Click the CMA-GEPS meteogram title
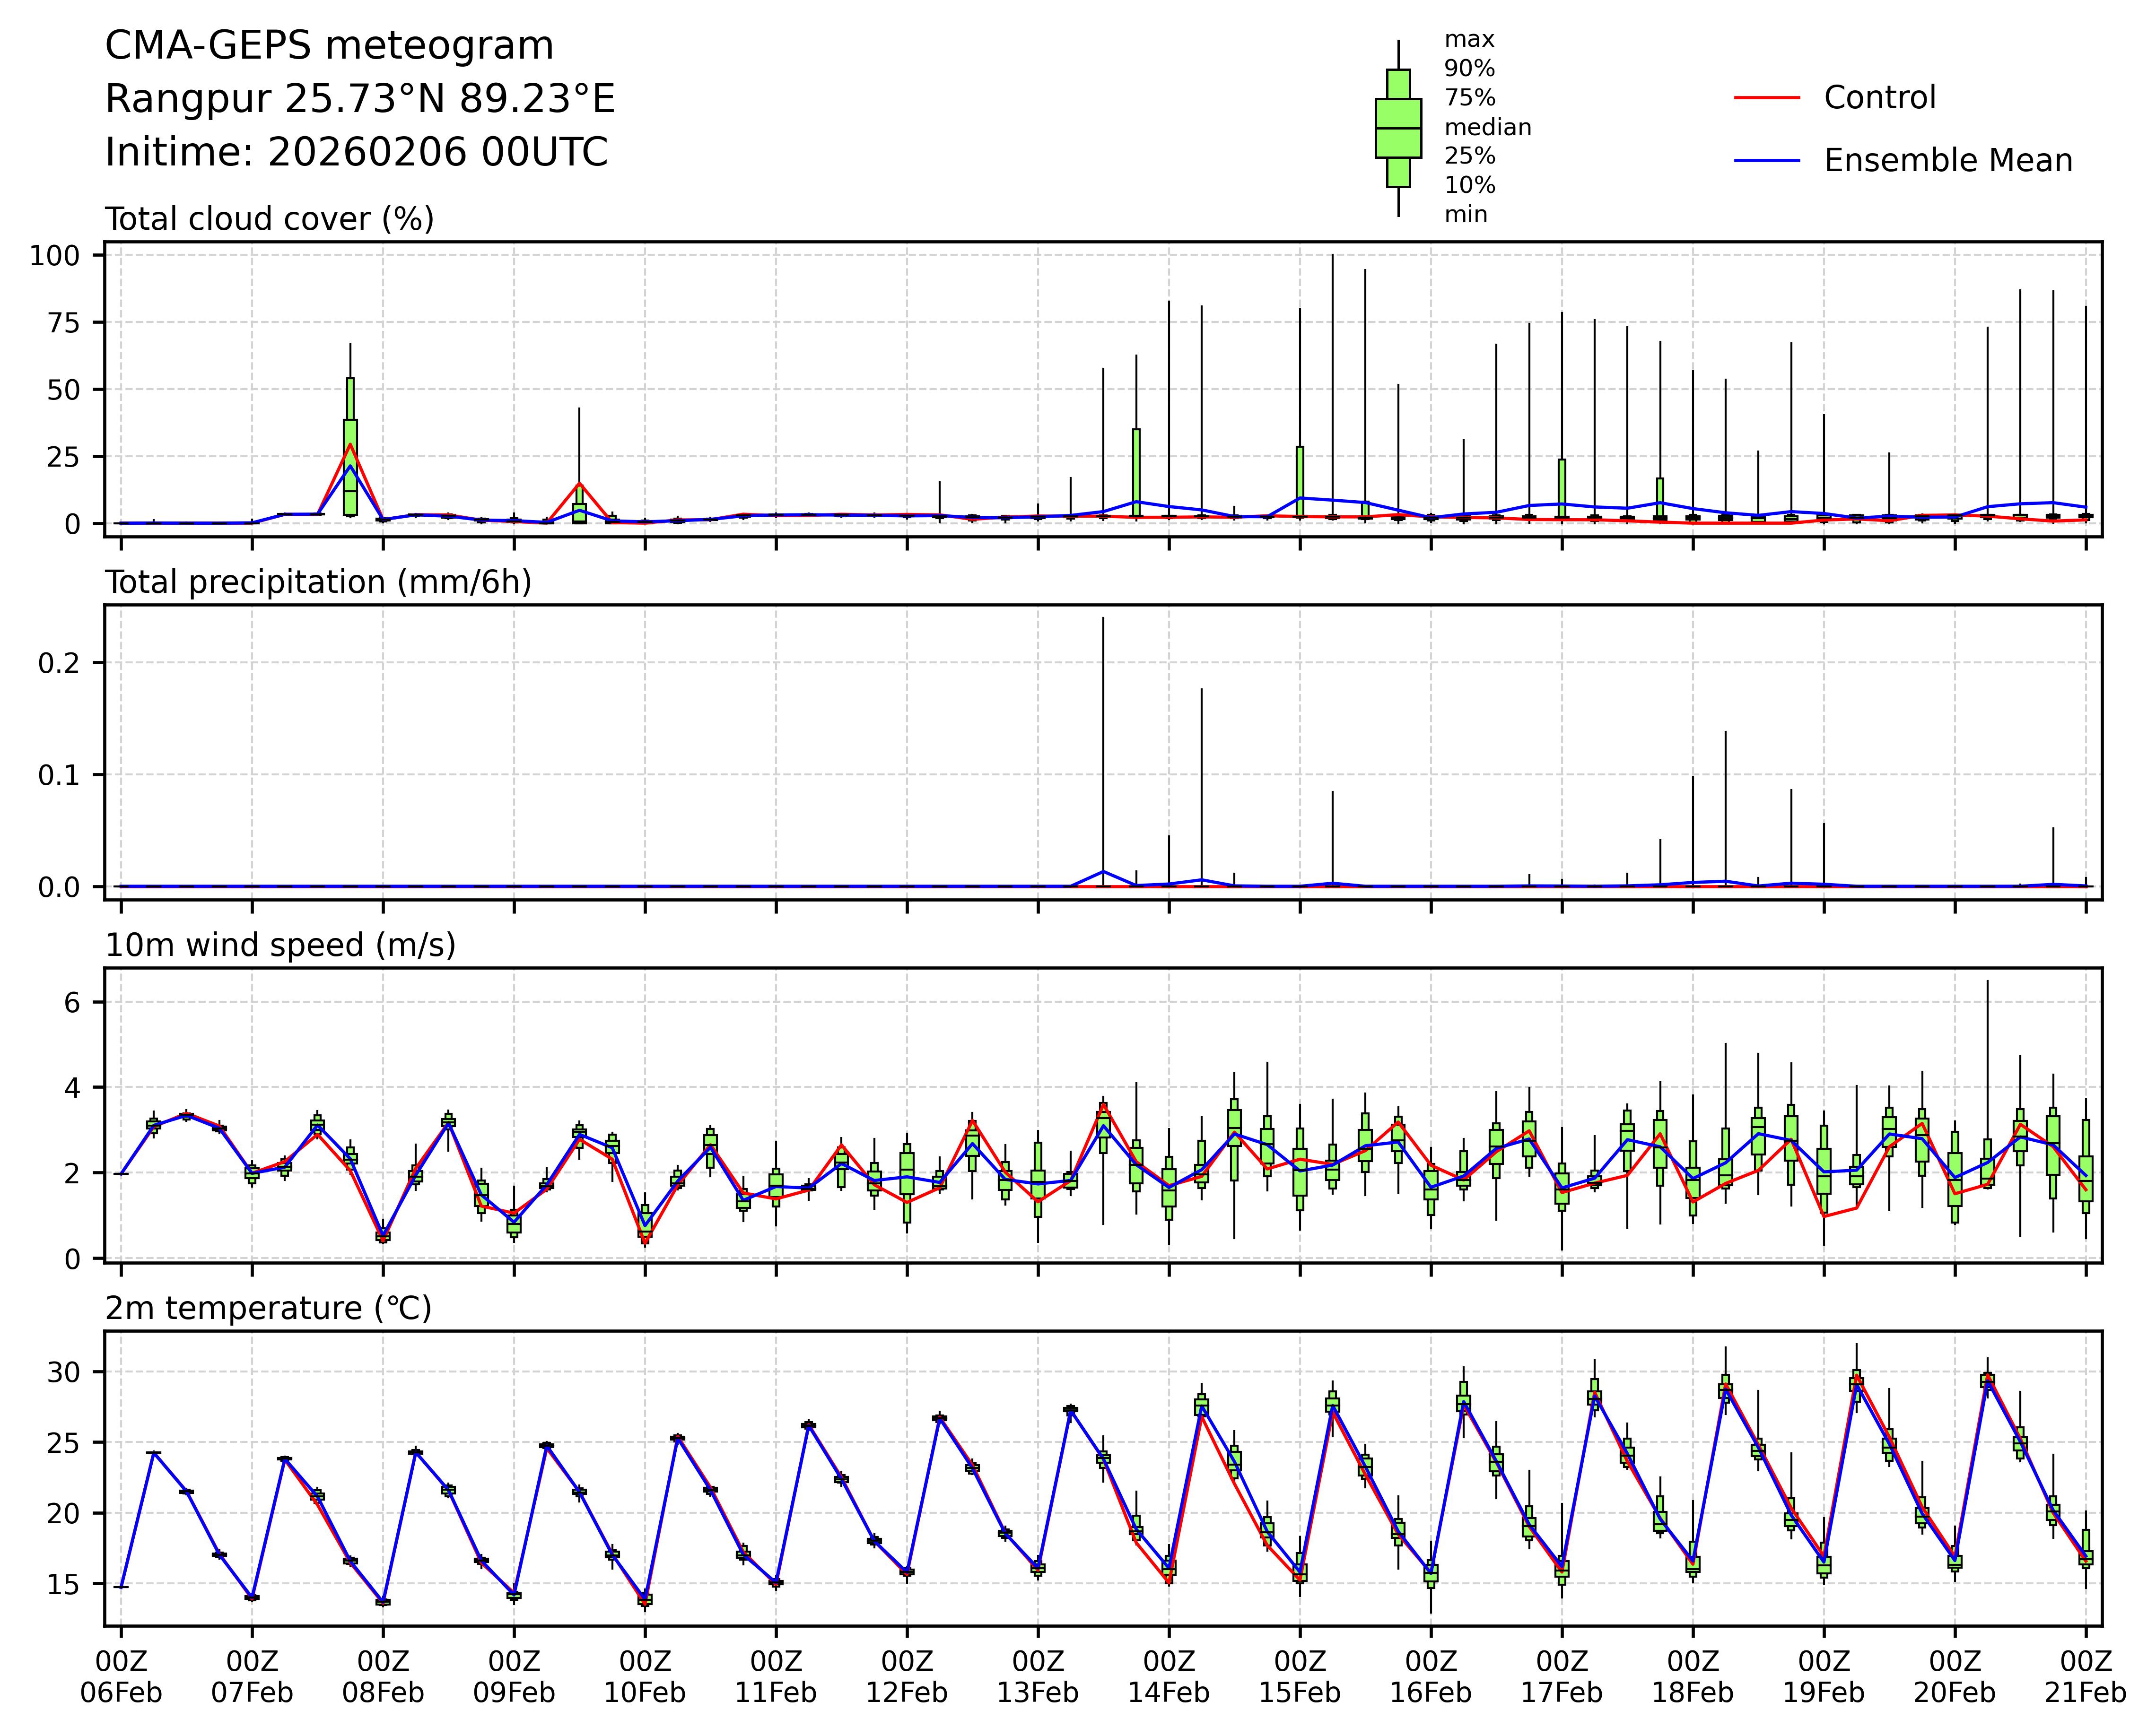The width and height of the screenshot is (2156, 1736). (x=329, y=46)
